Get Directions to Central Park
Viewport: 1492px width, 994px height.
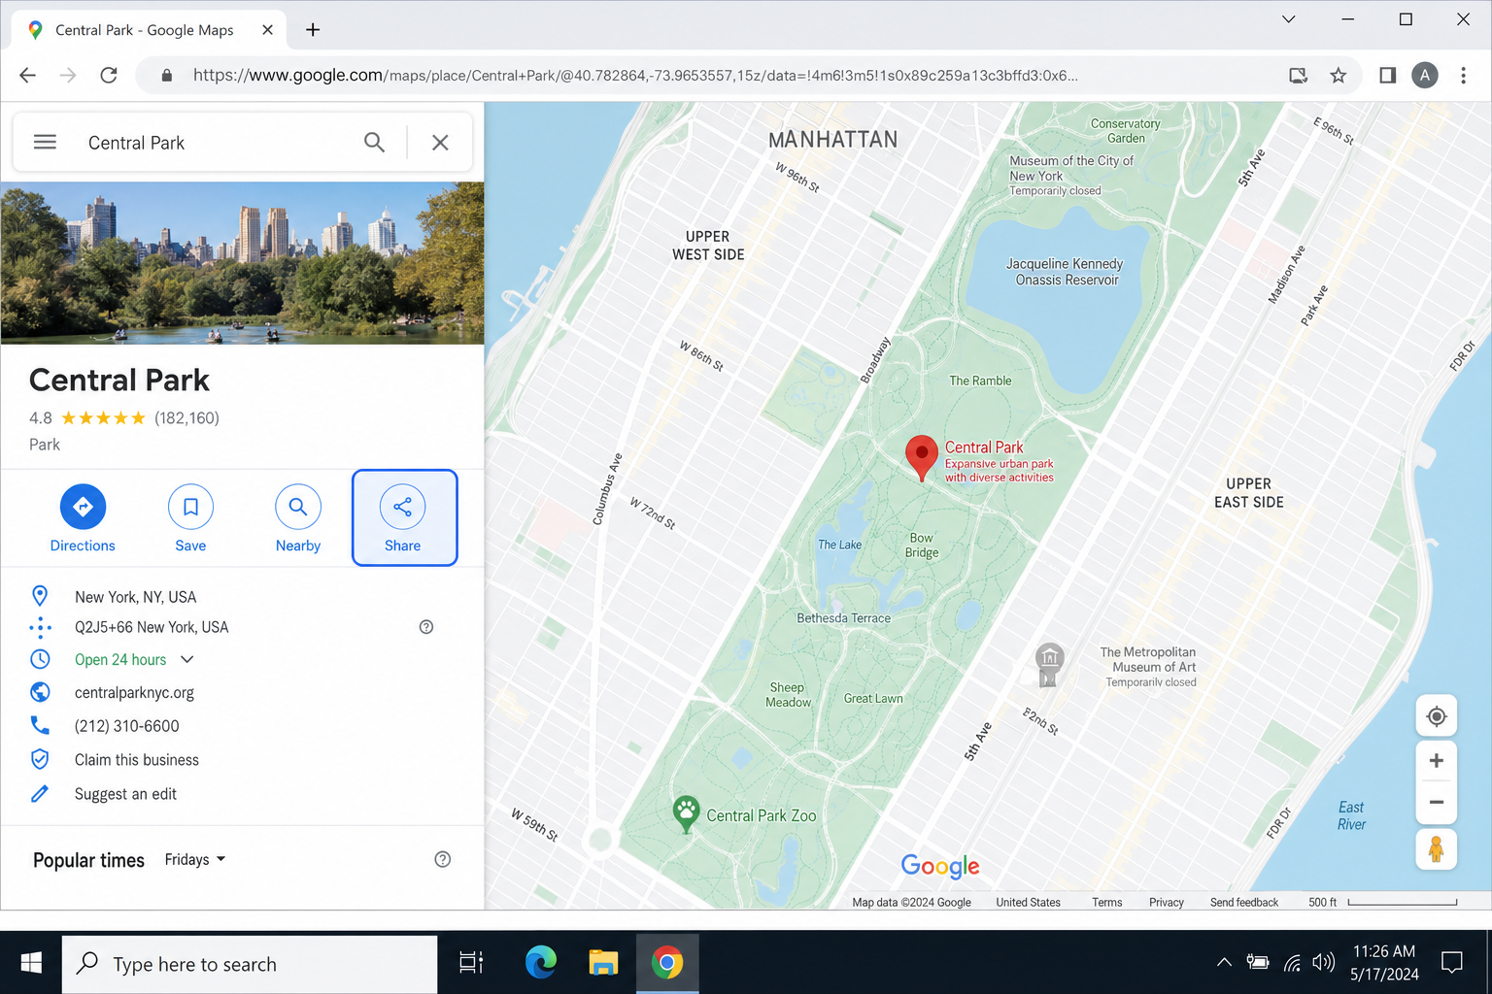click(x=83, y=518)
